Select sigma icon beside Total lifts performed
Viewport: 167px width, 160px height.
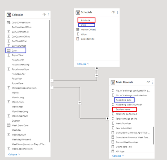coord(113,114)
